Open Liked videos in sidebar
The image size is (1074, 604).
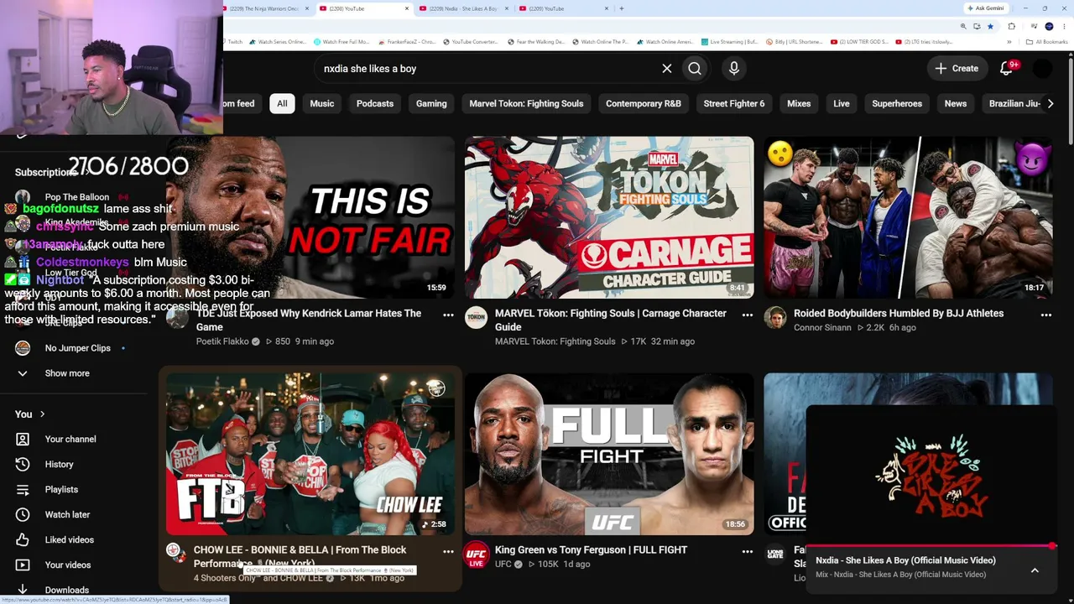click(69, 539)
